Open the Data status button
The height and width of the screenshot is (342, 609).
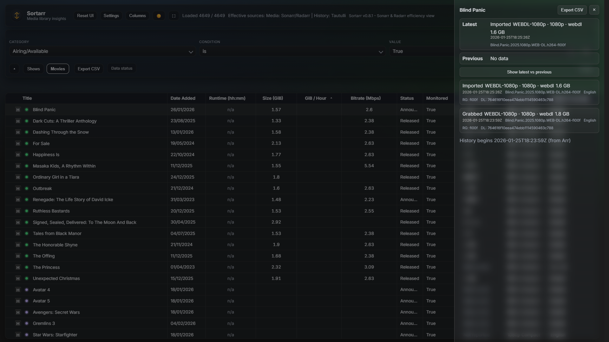[122, 68]
